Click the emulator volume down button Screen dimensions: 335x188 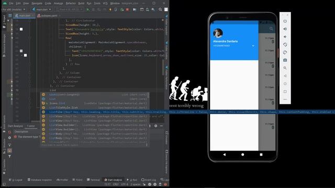tap(285, 37)
